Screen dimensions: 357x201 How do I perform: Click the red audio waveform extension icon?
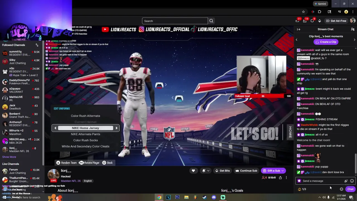[313, 12]
